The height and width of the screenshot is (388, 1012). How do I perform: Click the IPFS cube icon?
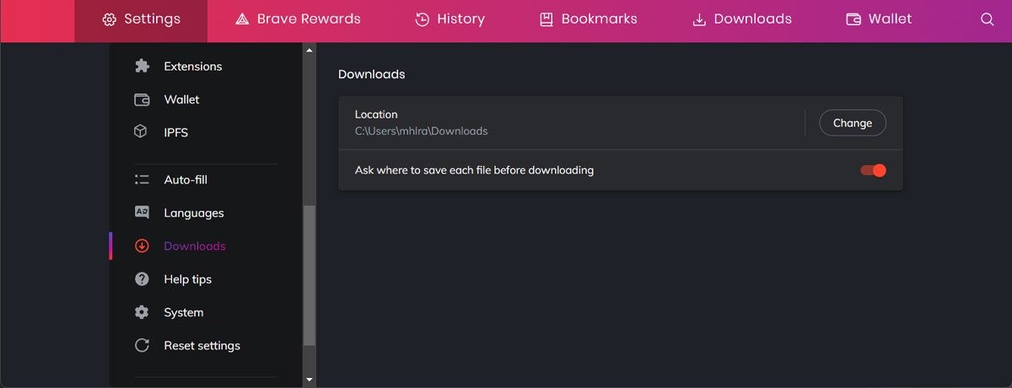(x=142, y=132)
